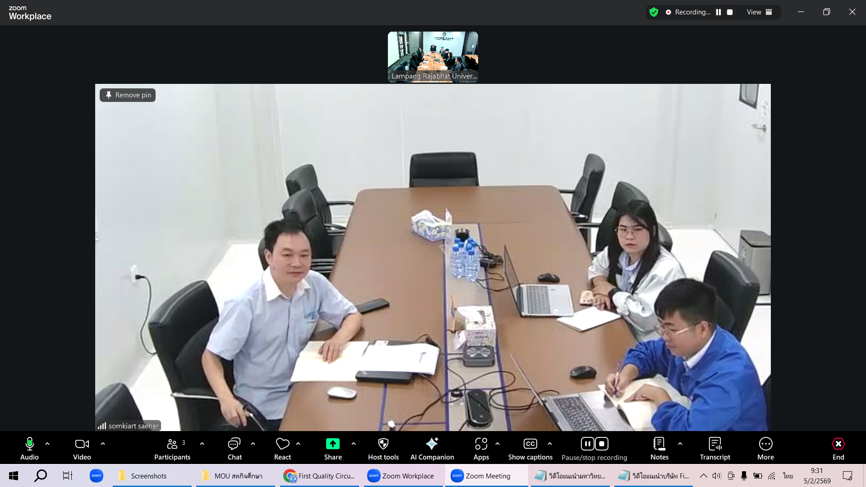Screen dimensions: 866x487
Task: Mute the microphone with Audio button
Action: tap(29, 444)
